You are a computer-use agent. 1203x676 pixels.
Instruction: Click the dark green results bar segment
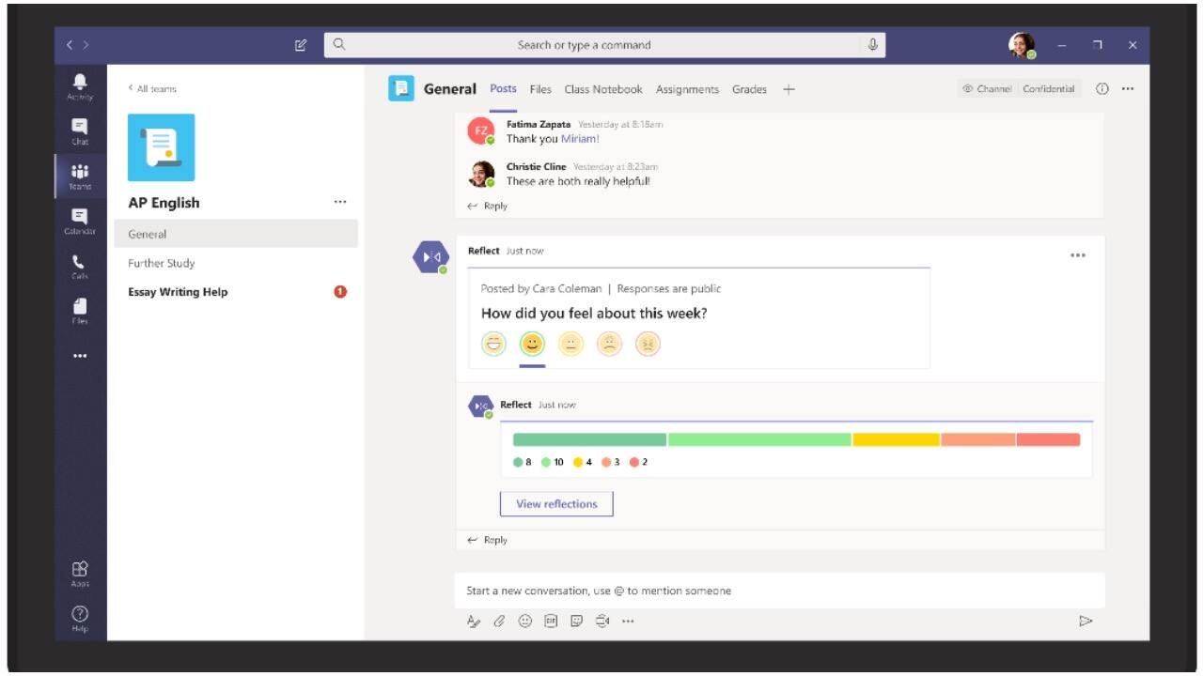[x=590, y=439]
